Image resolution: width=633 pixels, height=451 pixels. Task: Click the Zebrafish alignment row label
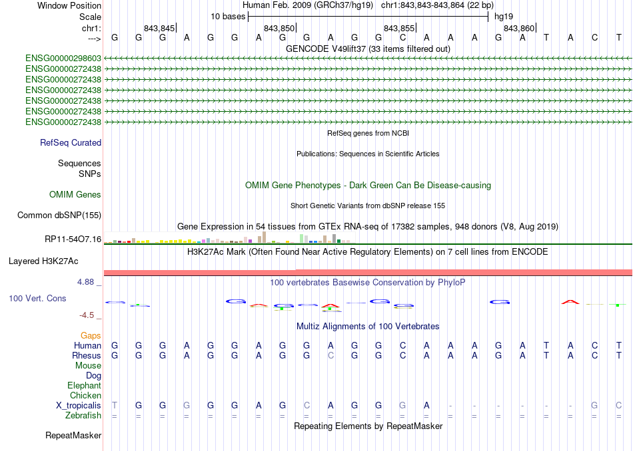click(83, 416)
